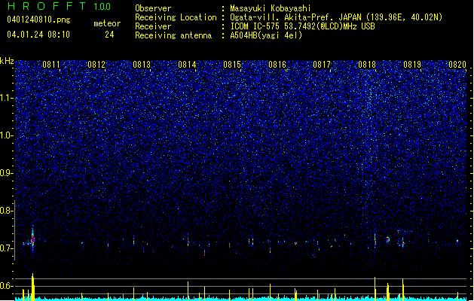Click the 0.8 frequency axis label
Viewport: 474px width, 301px height.
[x=6, y=211]
